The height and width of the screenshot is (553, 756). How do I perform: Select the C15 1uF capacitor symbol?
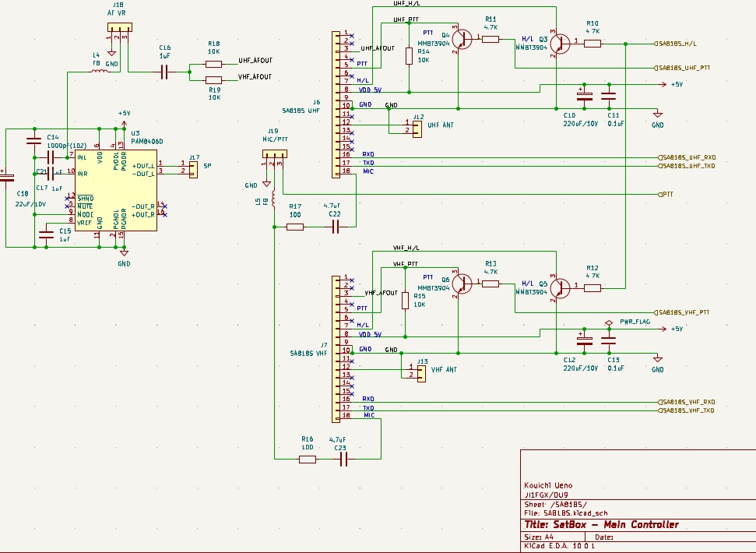point(46,234)
